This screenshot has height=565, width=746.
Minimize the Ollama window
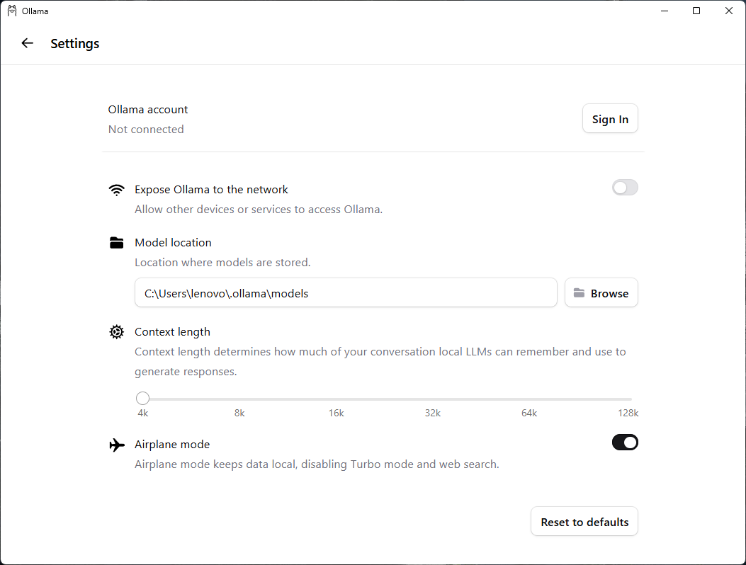(x=665, y=11)
